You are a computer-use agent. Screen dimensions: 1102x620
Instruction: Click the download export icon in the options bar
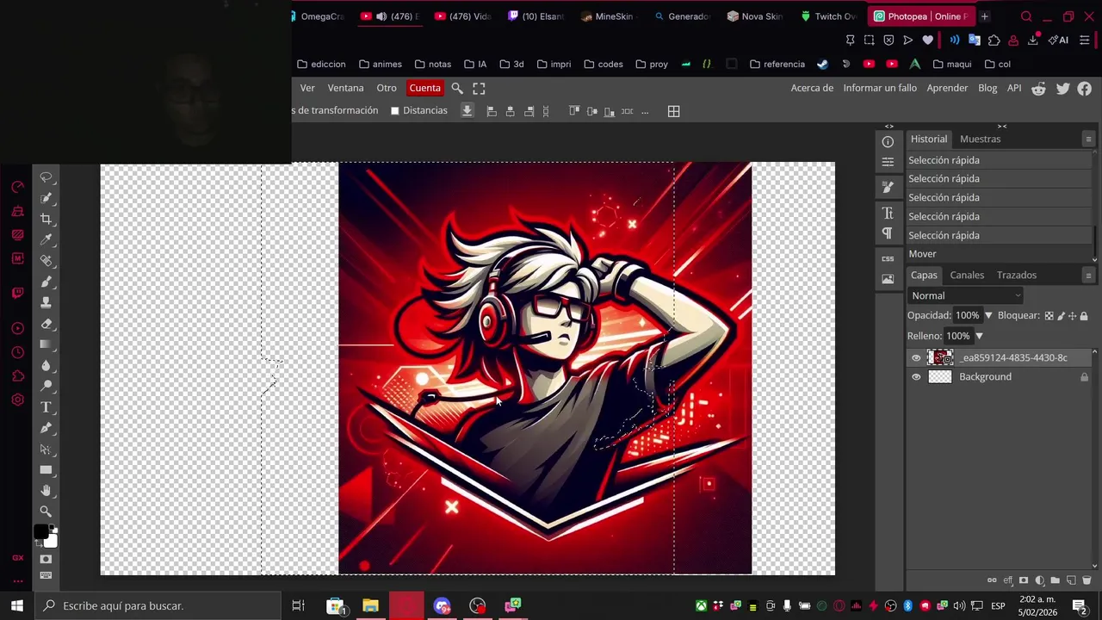pyautogui.click(x=467, y=110)
